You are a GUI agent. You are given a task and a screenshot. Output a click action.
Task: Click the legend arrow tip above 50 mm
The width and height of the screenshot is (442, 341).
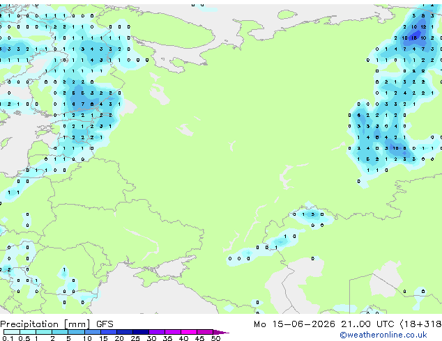tap(221, 332)
